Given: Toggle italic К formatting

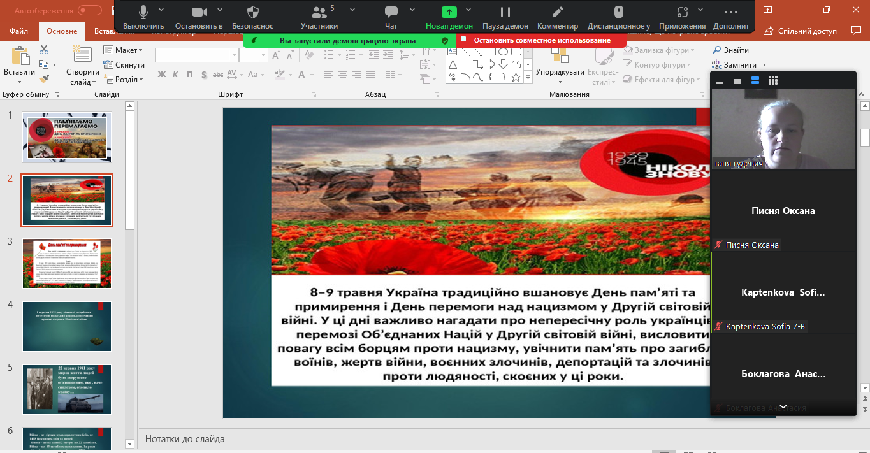Looking at the screenshot, I should (x=175, y=75).
